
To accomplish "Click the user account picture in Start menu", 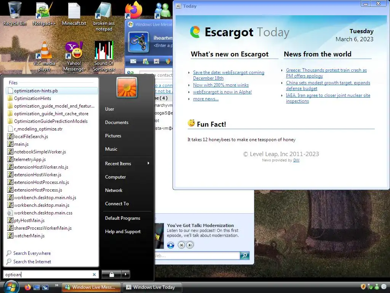I will coord(127,87).
